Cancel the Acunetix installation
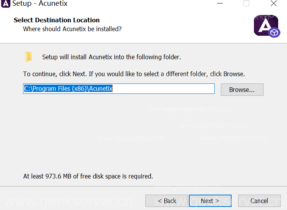 click(259, 201)
